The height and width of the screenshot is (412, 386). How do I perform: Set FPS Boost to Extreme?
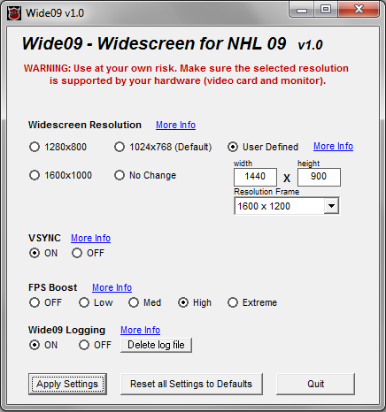[x=252, y=302]
